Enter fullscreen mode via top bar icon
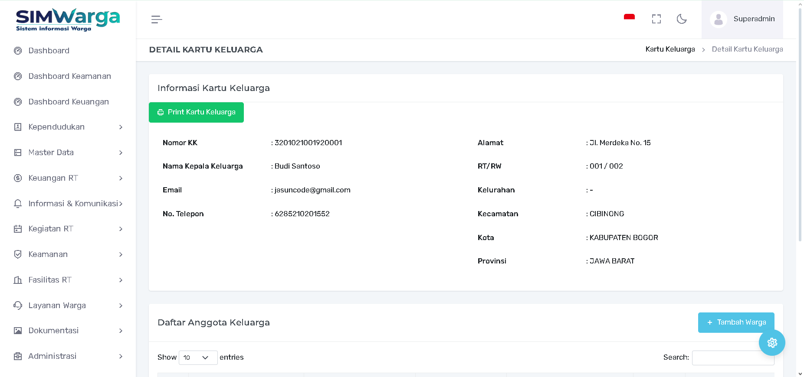 coord(656,19)
